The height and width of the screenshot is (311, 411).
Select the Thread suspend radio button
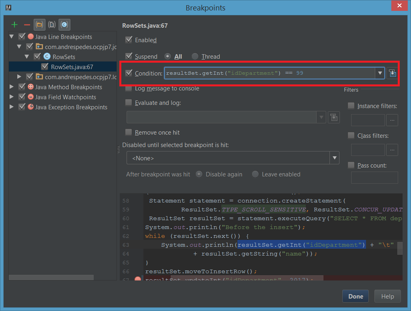[x=195, y=57]
